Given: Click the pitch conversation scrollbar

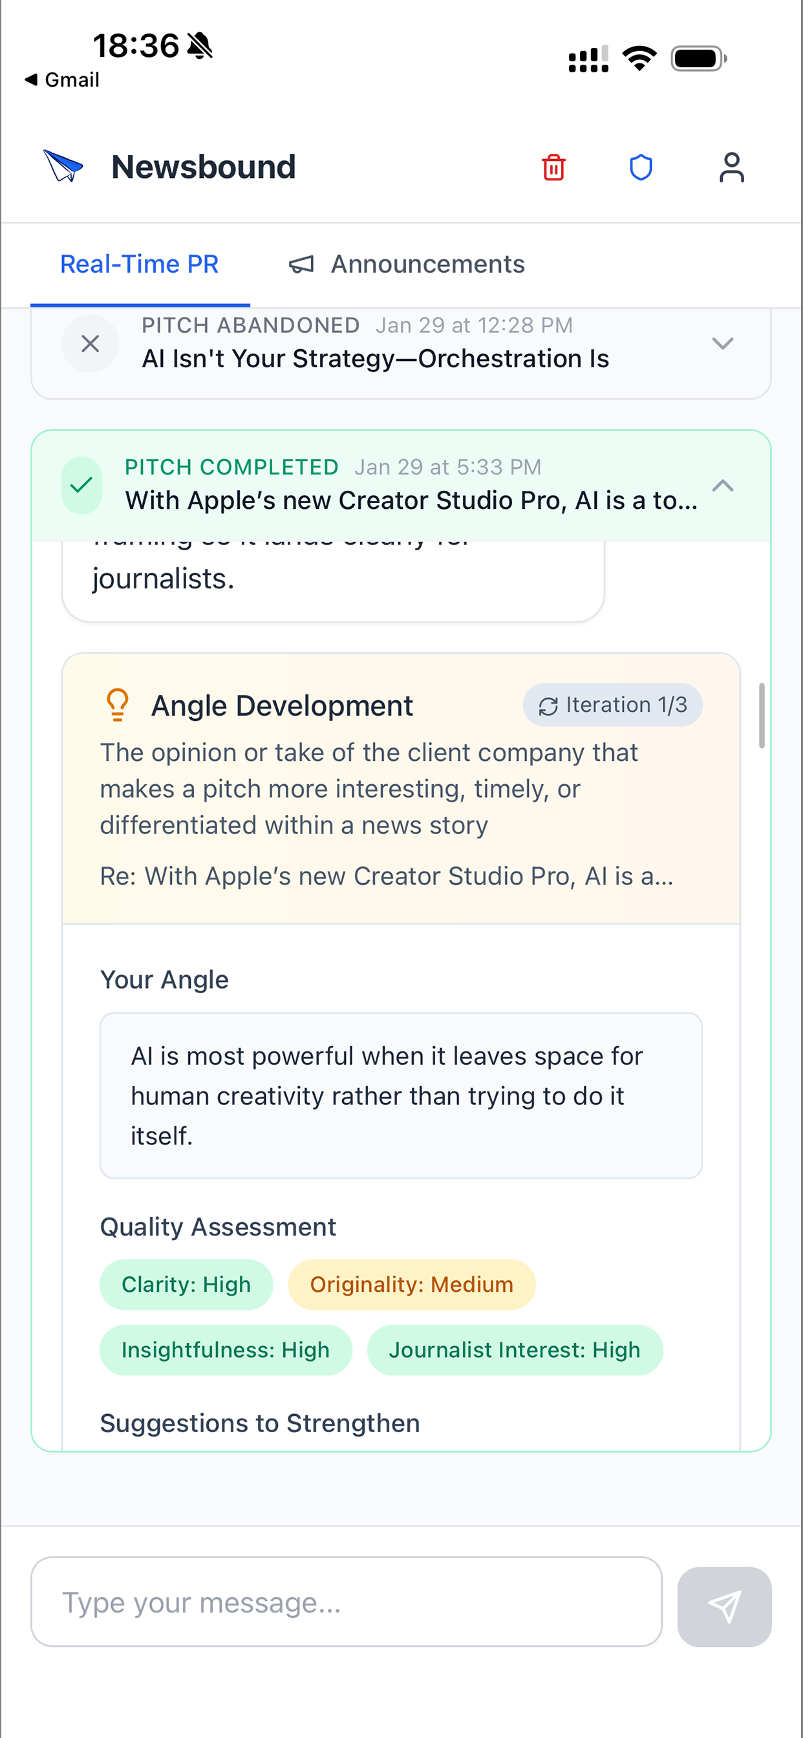Looking at the screenshot, I should click(x=761, y=715).
